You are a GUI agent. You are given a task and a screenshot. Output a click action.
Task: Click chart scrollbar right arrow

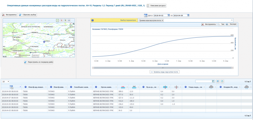click(x=232, y=68)
